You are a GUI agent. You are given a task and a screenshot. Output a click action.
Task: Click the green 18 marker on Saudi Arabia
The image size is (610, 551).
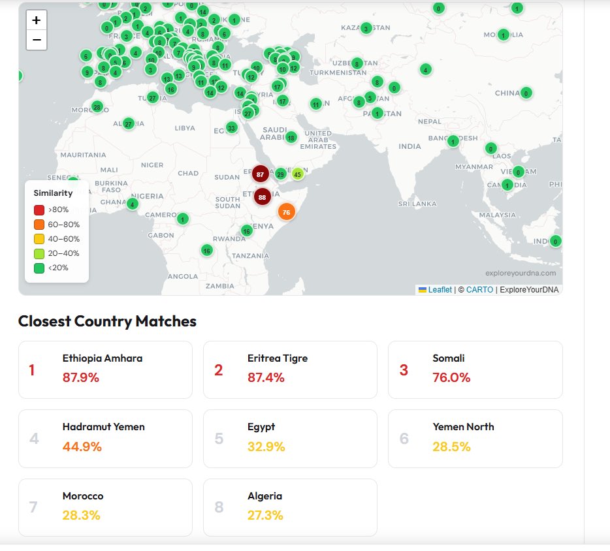(291, 138)
